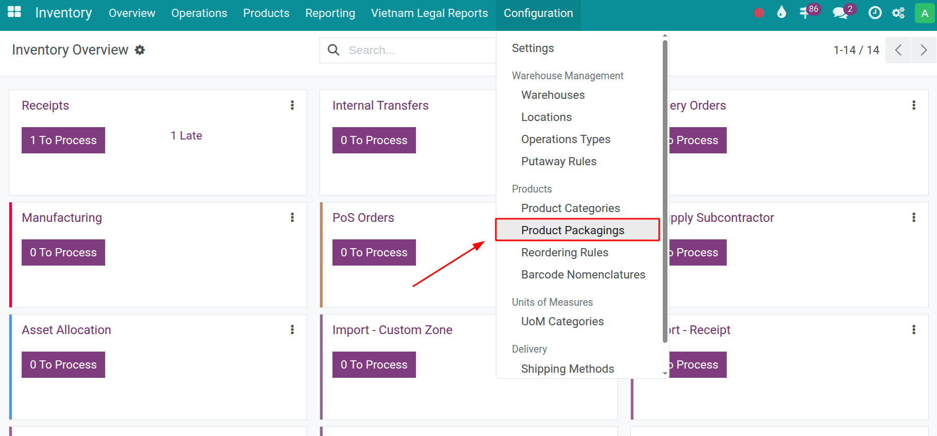The width and height of the screenshot is (937, 436).
Task: Click the dropdown menu's vertical scrollbar
Action: point(665,190)
